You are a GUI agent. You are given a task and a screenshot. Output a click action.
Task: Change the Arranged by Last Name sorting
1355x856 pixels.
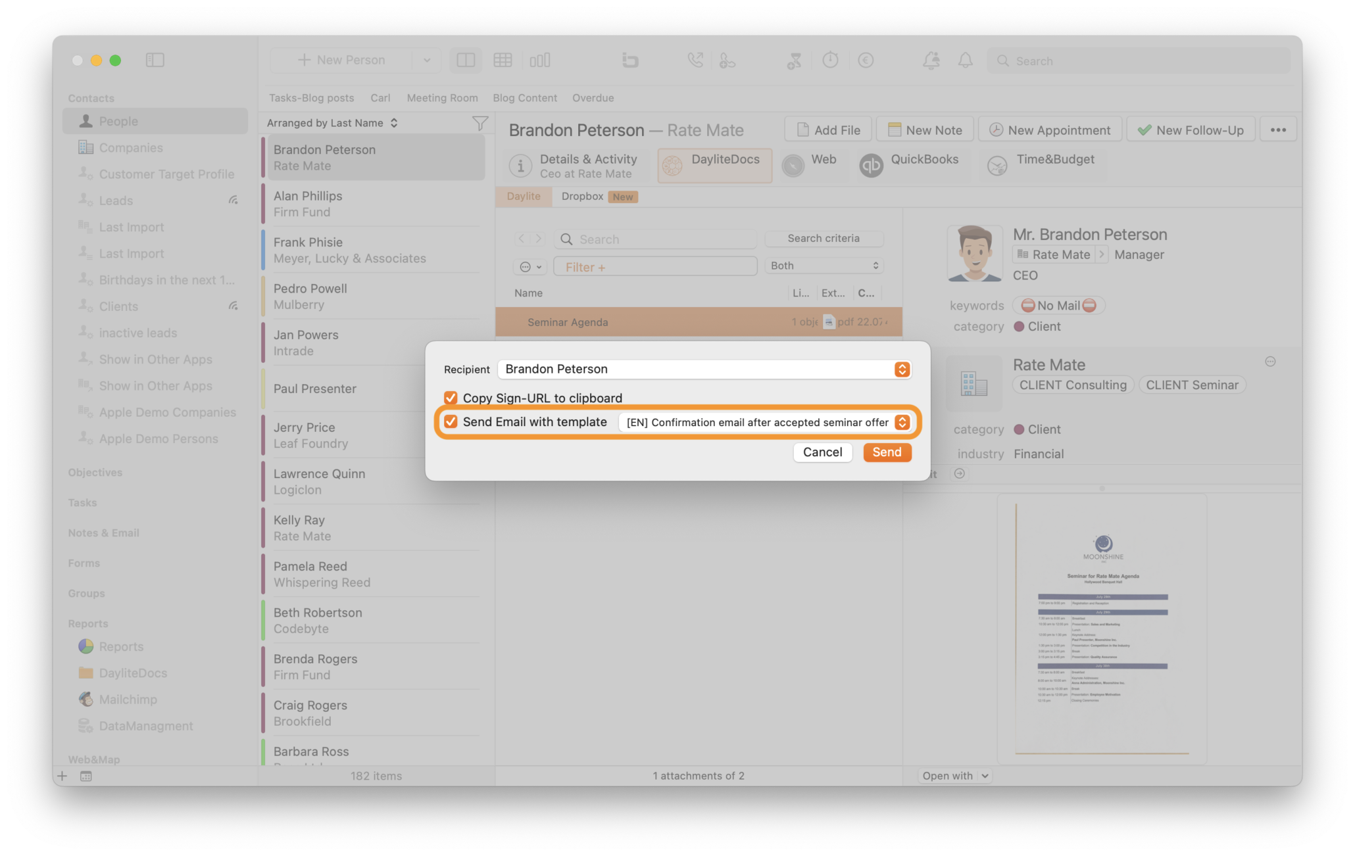[332, 123]
